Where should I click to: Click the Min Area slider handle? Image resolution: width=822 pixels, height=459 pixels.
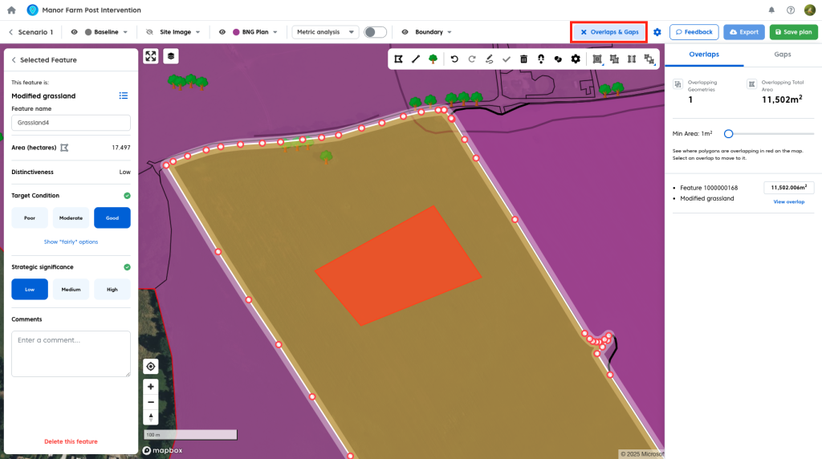click(728, 133)
